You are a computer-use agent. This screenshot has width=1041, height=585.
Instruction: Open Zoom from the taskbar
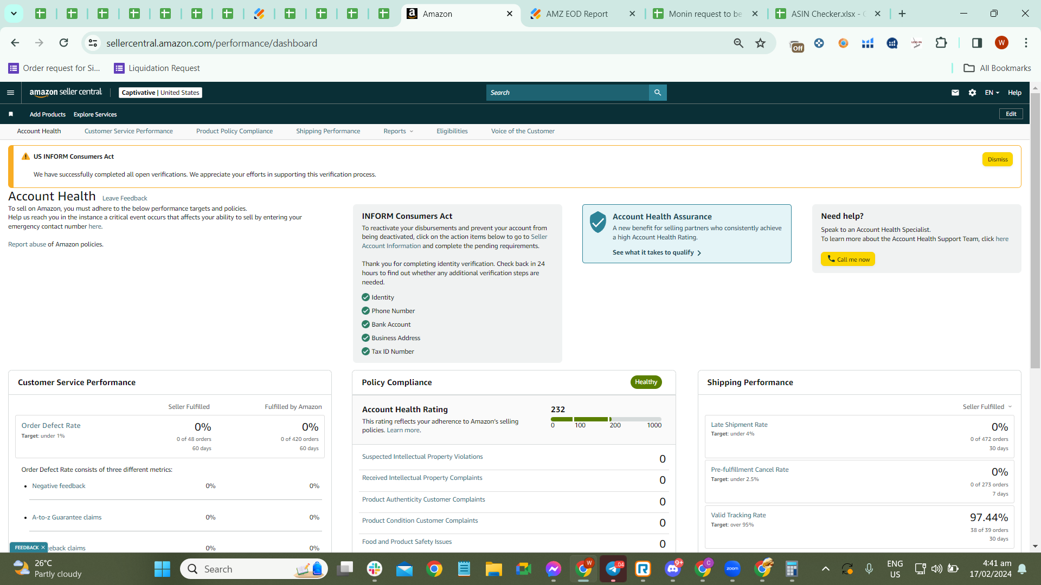[732, 569]
